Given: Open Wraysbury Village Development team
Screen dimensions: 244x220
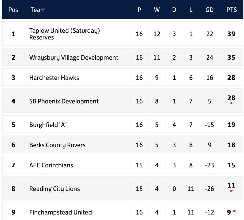Looking at the screenshot, I should coord(73,58).
